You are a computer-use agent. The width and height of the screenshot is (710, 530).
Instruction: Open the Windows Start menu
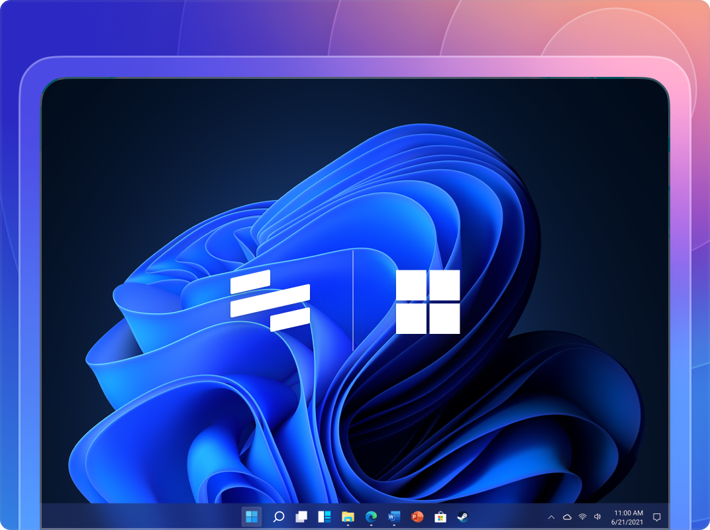tap(251, 516)
